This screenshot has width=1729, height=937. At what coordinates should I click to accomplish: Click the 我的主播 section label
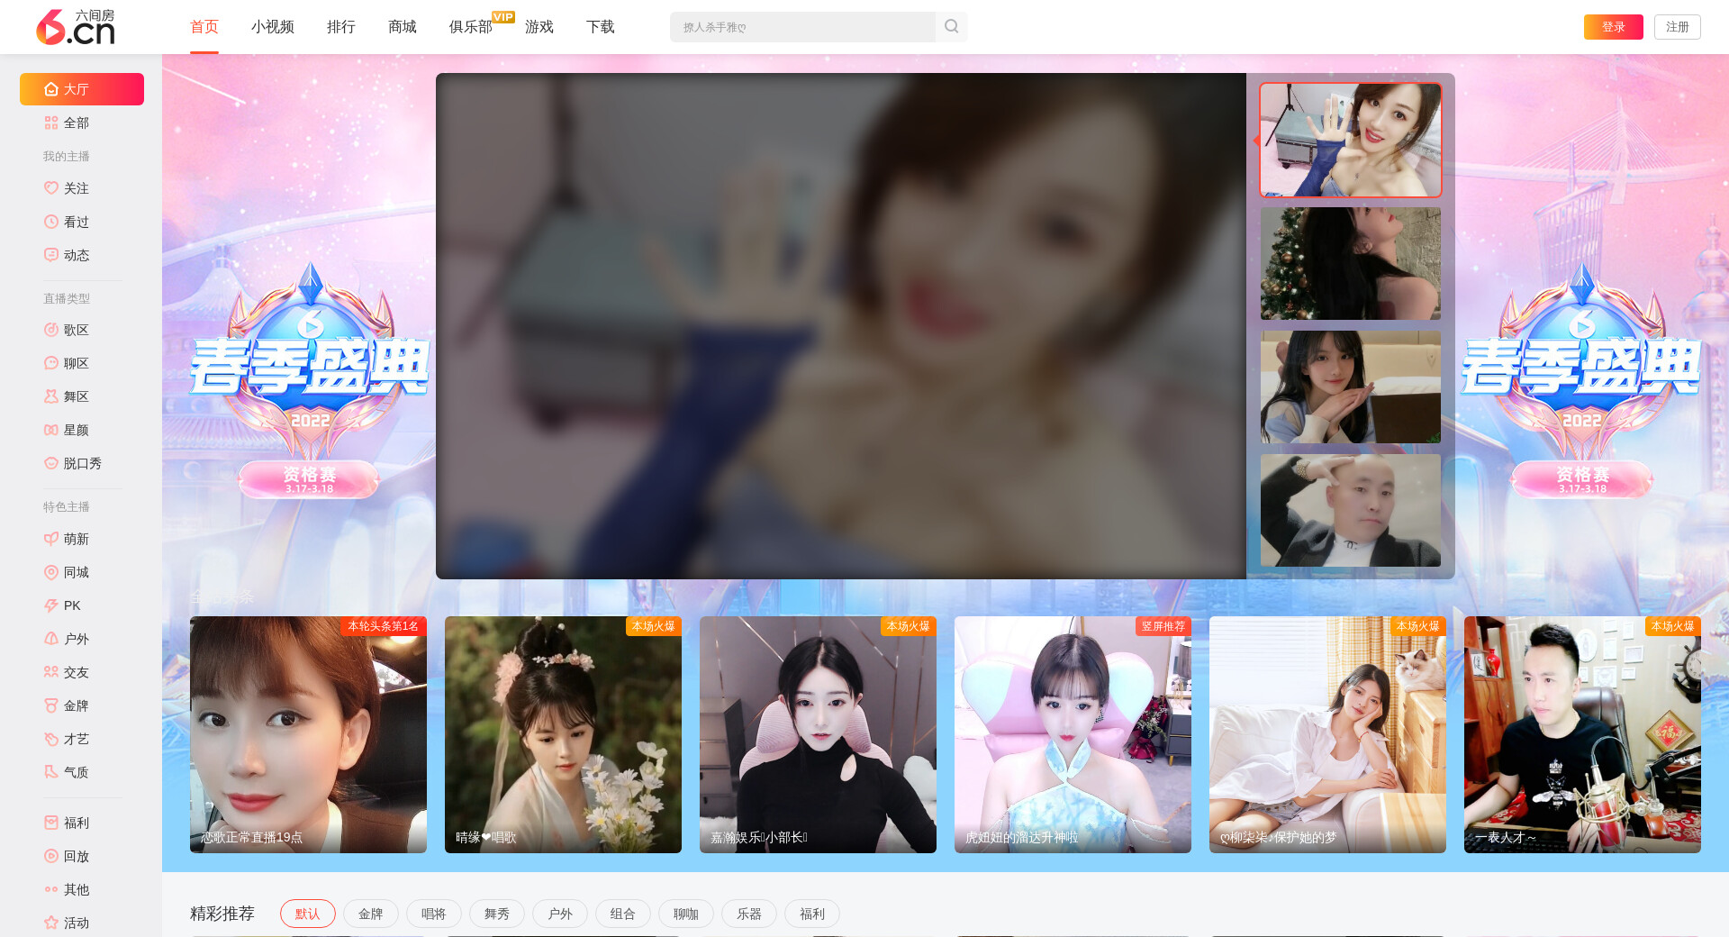coord(67,156)
